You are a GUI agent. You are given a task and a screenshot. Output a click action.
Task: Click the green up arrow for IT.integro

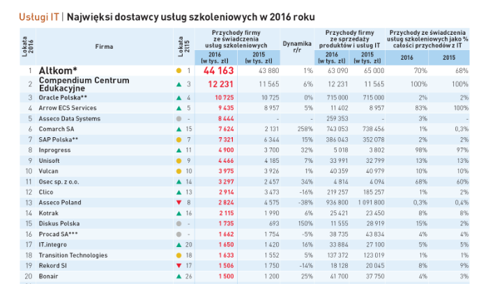point(179,244)
